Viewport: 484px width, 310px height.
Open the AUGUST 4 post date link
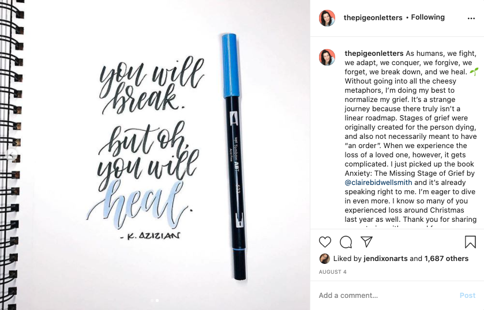pos(332,272)
